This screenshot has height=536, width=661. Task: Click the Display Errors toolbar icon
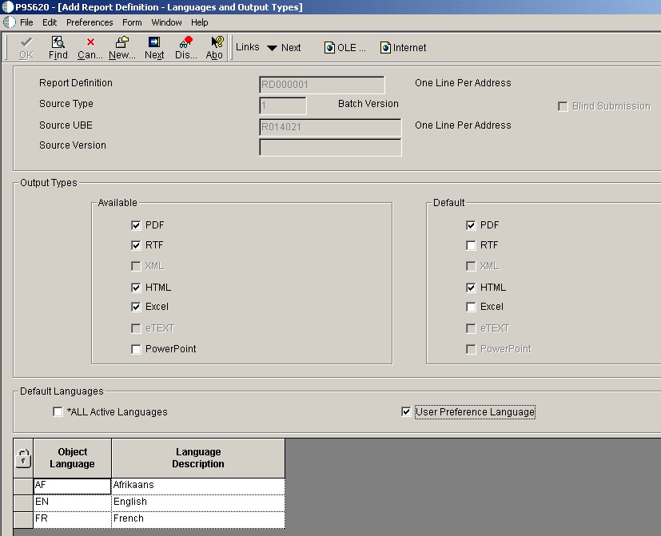point(186,42)
